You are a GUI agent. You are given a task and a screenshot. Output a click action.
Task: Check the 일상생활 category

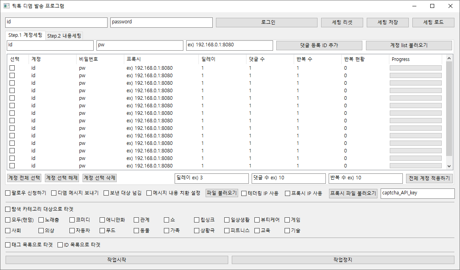click(x=227, y=220)
